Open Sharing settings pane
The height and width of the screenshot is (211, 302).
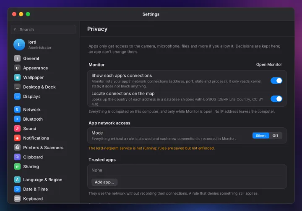pyautogui.click(x=31, y=166)
